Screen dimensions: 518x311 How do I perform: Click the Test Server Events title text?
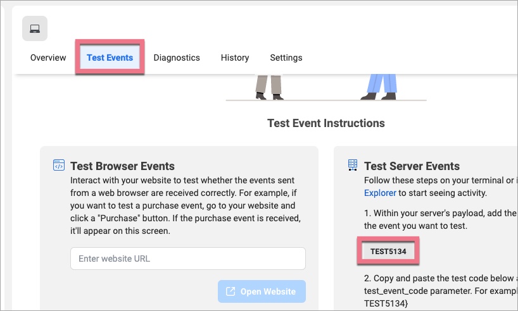(x=412, y=166)
